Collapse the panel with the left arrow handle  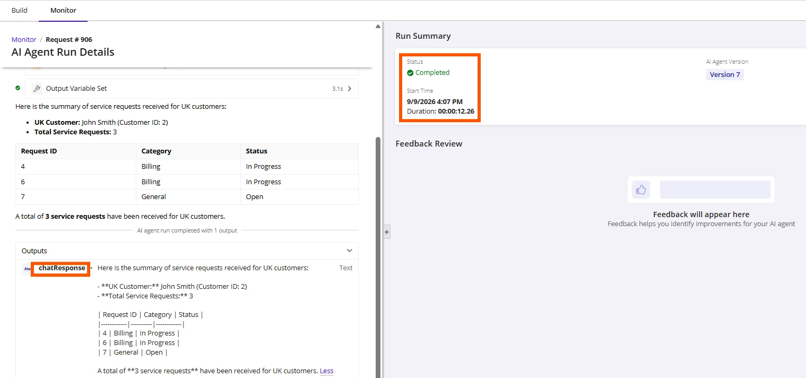(x=387, y=231)
